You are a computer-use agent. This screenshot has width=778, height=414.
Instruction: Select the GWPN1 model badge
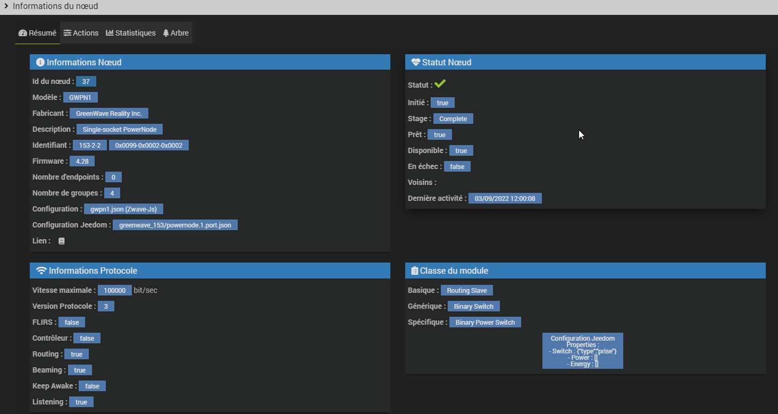[x=80, y=97]
